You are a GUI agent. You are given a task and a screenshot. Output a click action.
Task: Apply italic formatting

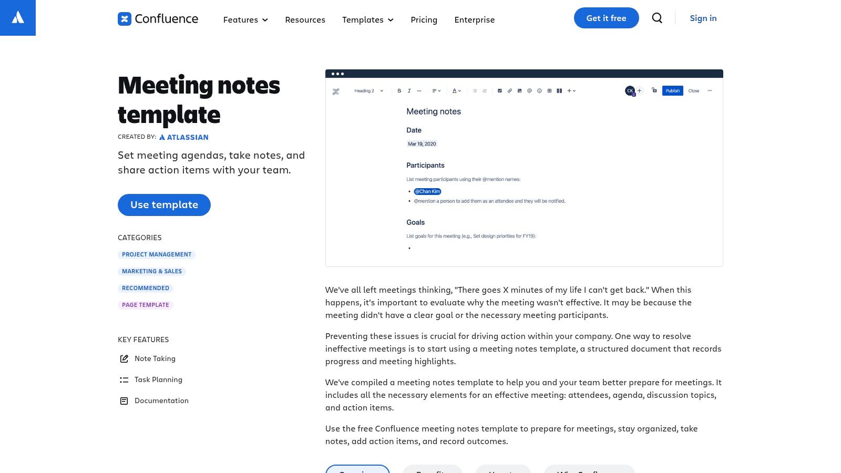coord(409,90)
